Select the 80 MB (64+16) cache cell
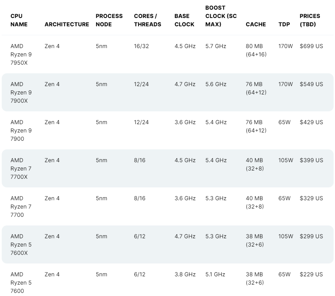335x296 pixels. 256,50
